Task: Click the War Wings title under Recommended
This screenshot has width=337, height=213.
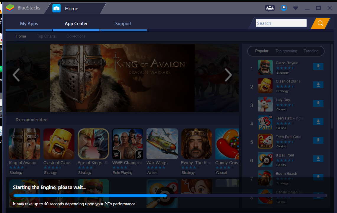Action: coord(157,163)
